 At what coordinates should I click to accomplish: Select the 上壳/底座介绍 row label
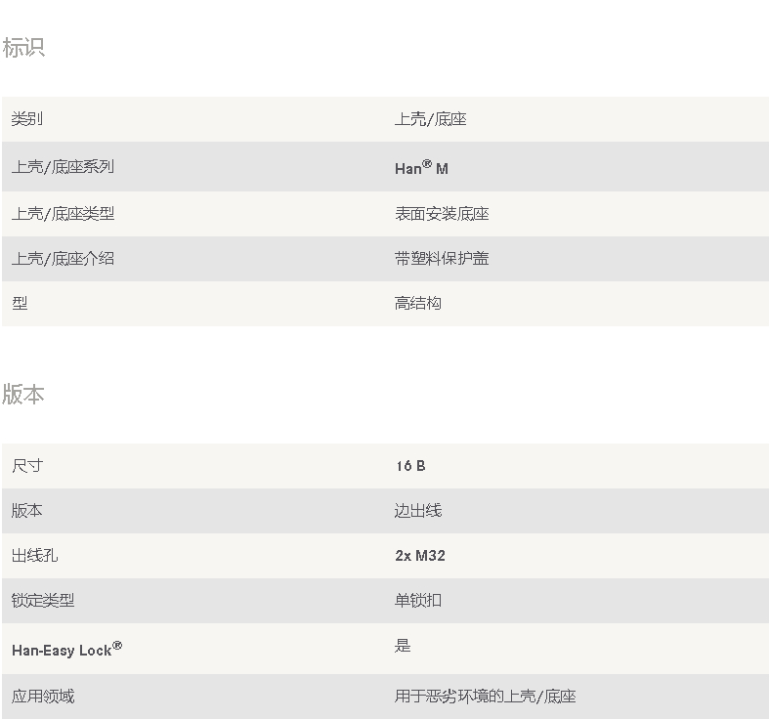point(63,258)
